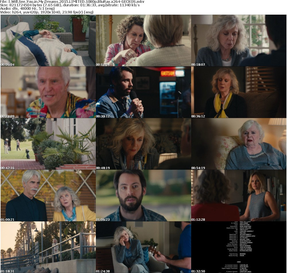The width and height of the screenshot is (287, 273).
Task: Pick the thumbnail stamped 00:18:07
Action: 239,40
